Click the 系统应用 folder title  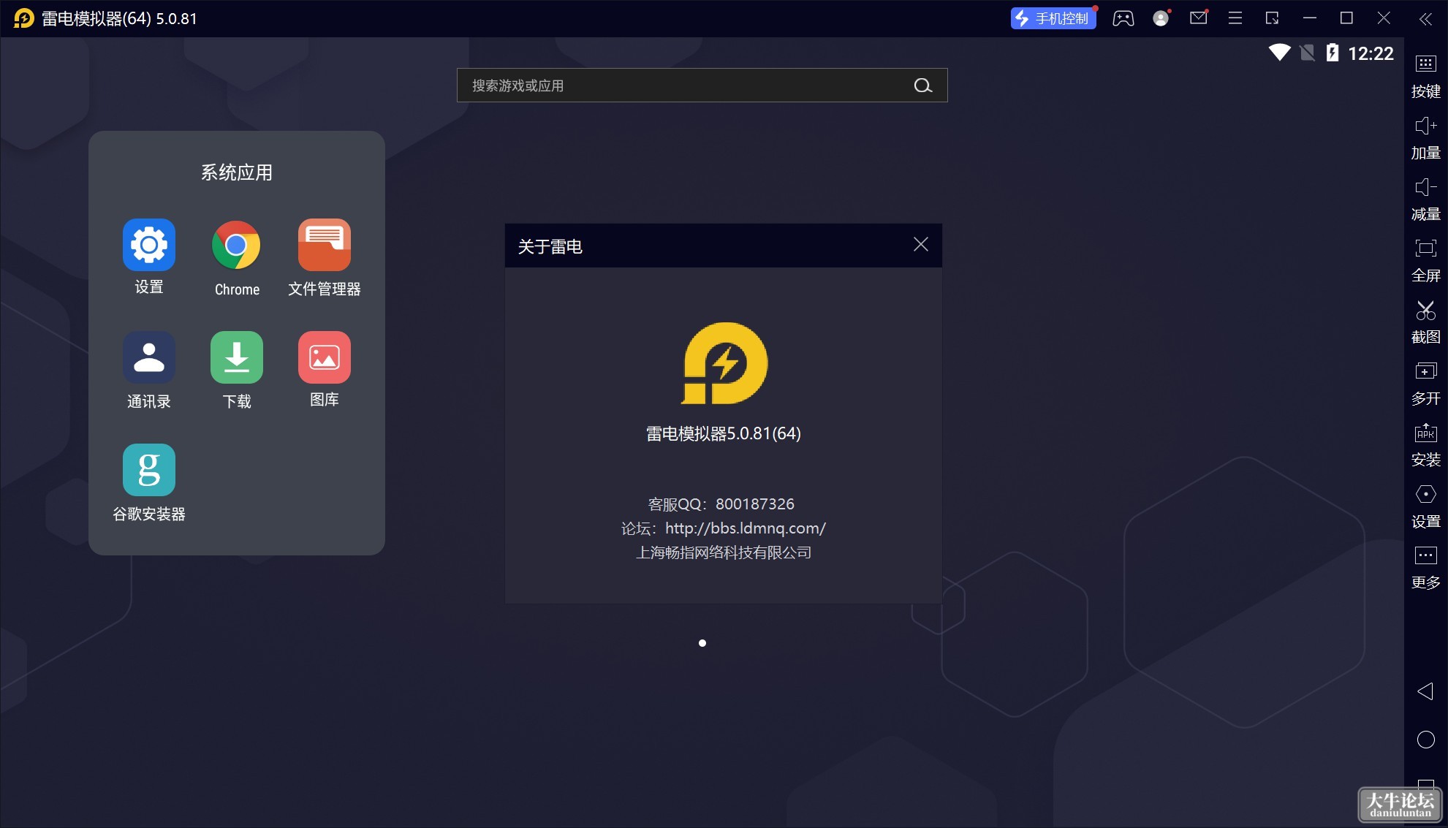[x=237, y=172]
